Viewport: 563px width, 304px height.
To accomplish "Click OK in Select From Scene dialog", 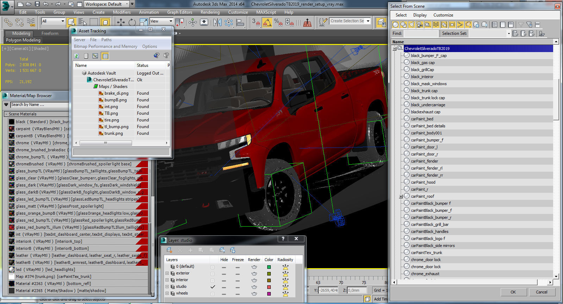I will [x=513, y=292].
